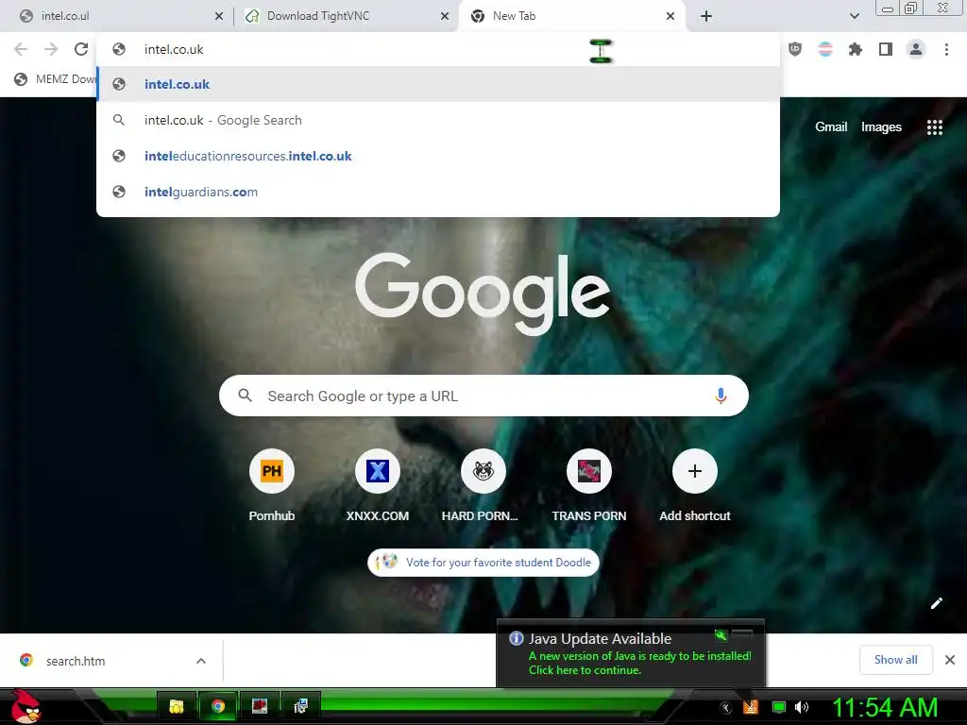
Task: Open the Google apps grid
Action: point(935,127)
